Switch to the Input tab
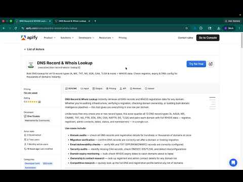Image resolution: width=243 pixels, height=182 pixels. pyautogui.click(x=85, y=88)
